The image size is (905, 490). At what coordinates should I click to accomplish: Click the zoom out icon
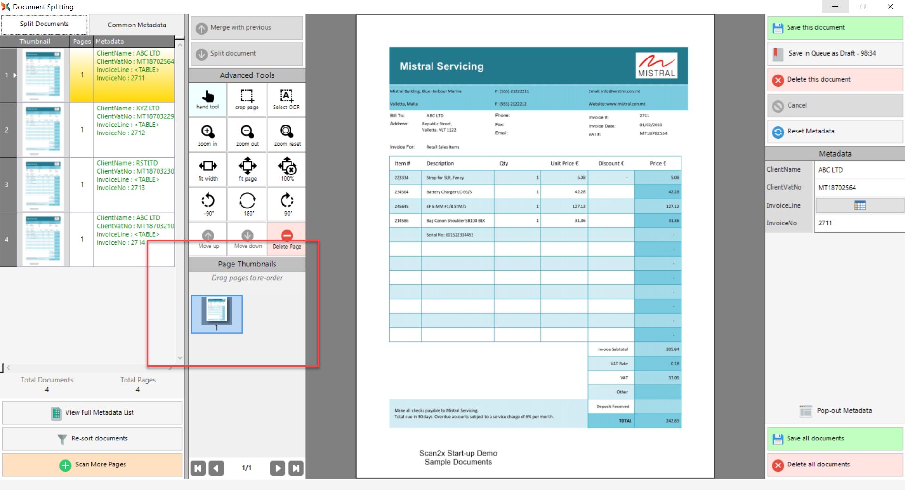coord(247,135)
